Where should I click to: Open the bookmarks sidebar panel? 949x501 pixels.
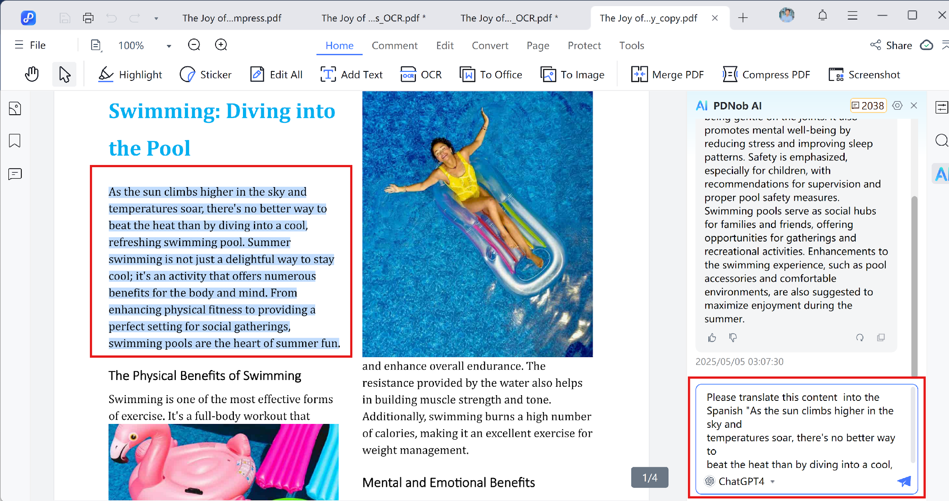(15, 141)
